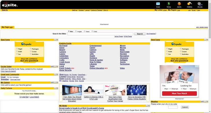Screen dimensions: 211x113
Task: Show previous articles with carousel left arrow
Action: click(x=61, y=93)
